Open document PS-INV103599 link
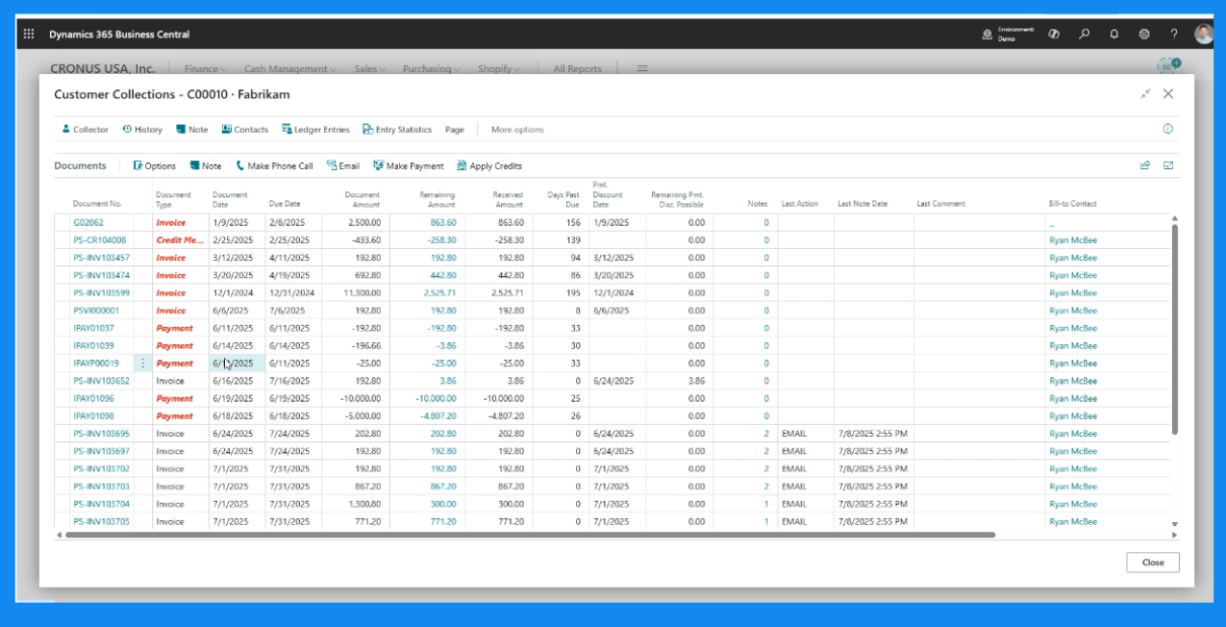1226x627 pixels. coord(101,293)
